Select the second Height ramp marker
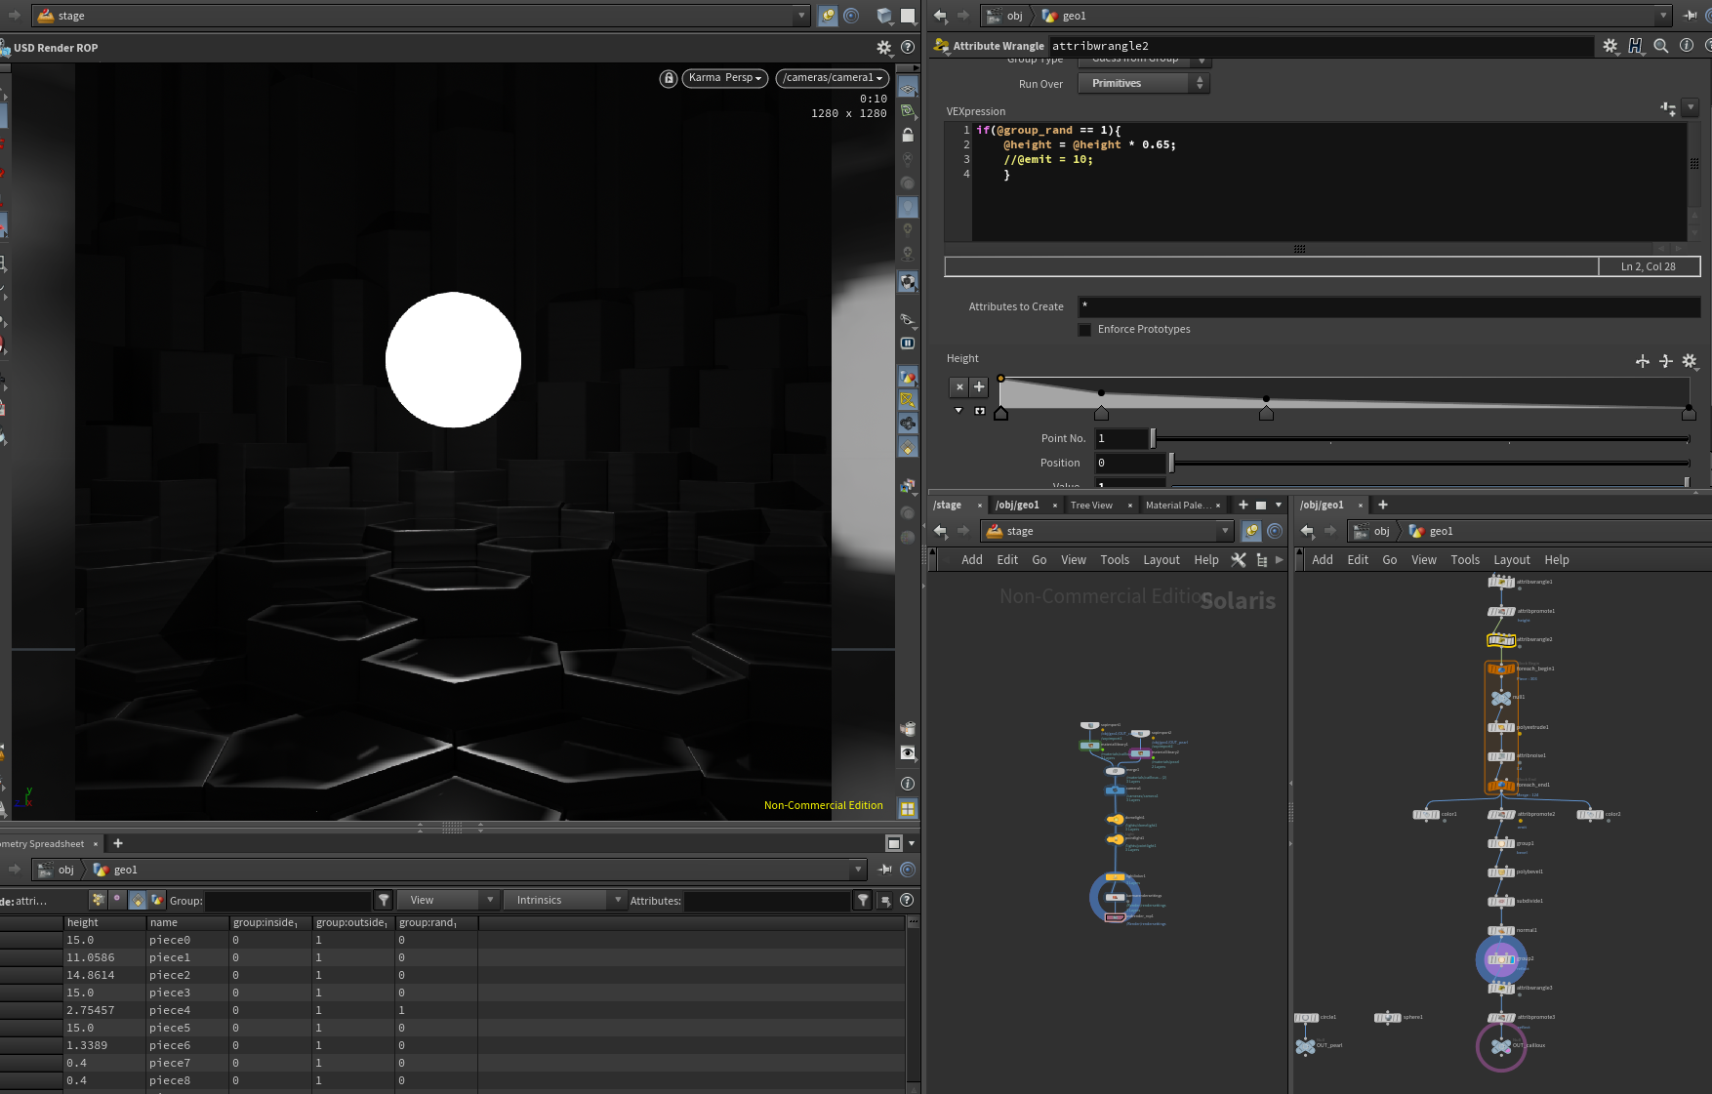 pos(1101,413)
